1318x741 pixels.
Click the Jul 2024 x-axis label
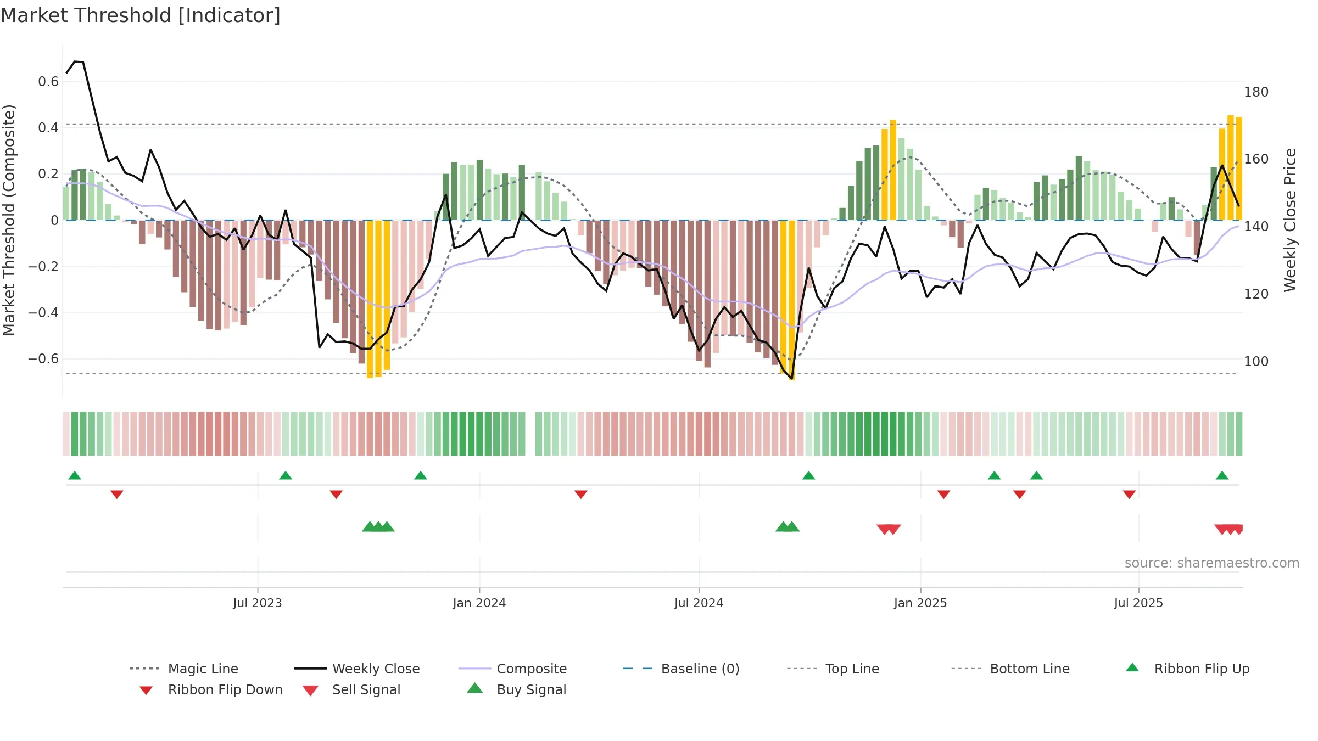coord(699,603)
